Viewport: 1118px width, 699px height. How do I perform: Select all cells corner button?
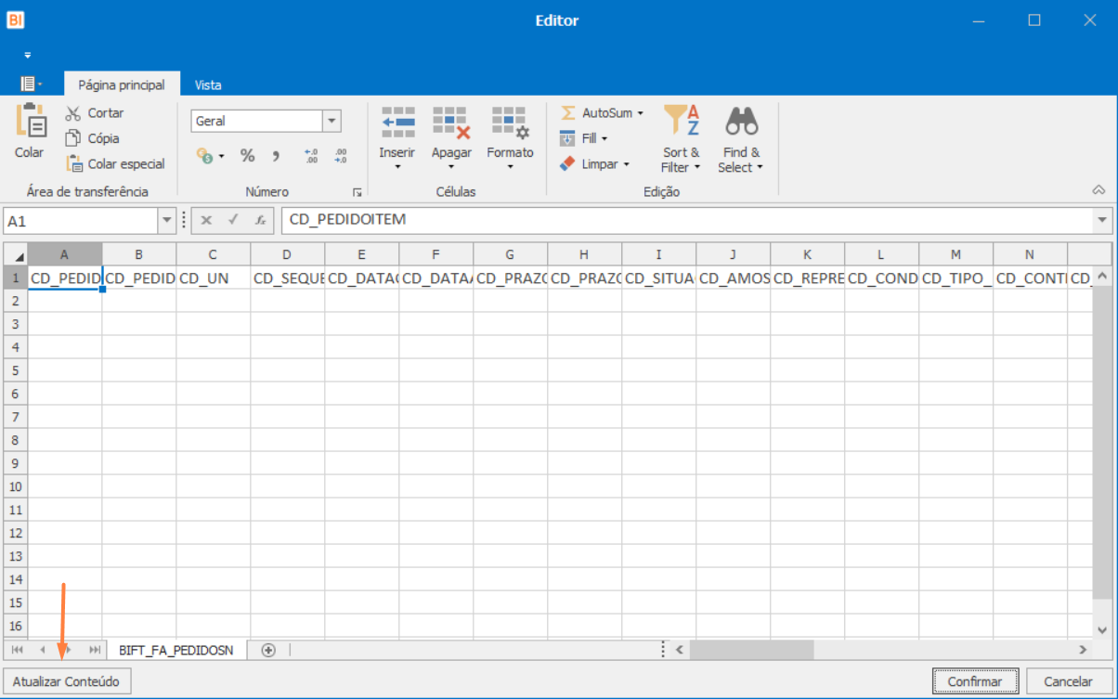[15, 254]
